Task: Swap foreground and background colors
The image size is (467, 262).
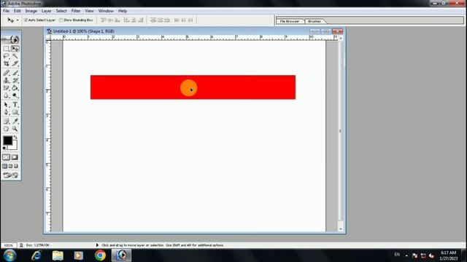Action: 15,138
